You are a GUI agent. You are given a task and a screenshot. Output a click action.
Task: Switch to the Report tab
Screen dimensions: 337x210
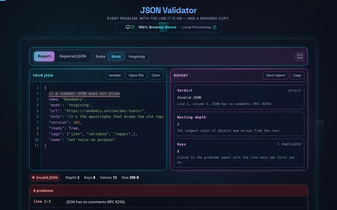pyautogui.click(x=44, y=56)
